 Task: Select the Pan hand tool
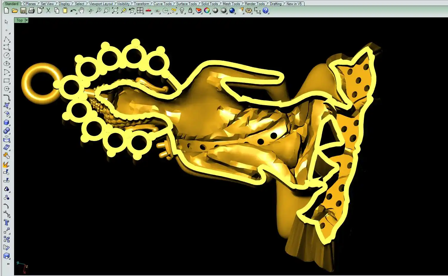point(81,11)
